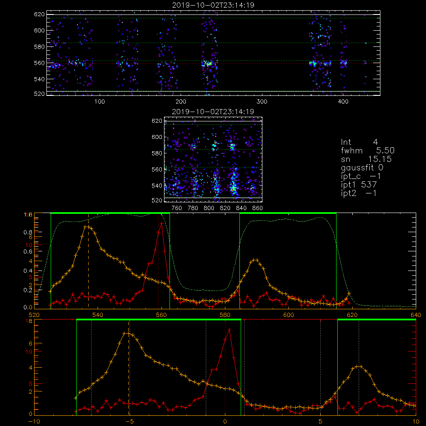Image resolution: width=426 pixels, height=426 pixels.
Task: Click x-axis label 300 of top image panel
Action: (x=262, y=102)
